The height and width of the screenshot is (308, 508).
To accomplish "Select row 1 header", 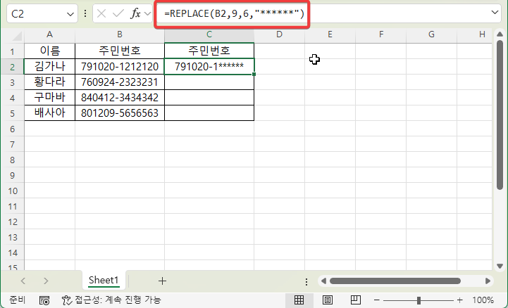I will tap(12, 51).
